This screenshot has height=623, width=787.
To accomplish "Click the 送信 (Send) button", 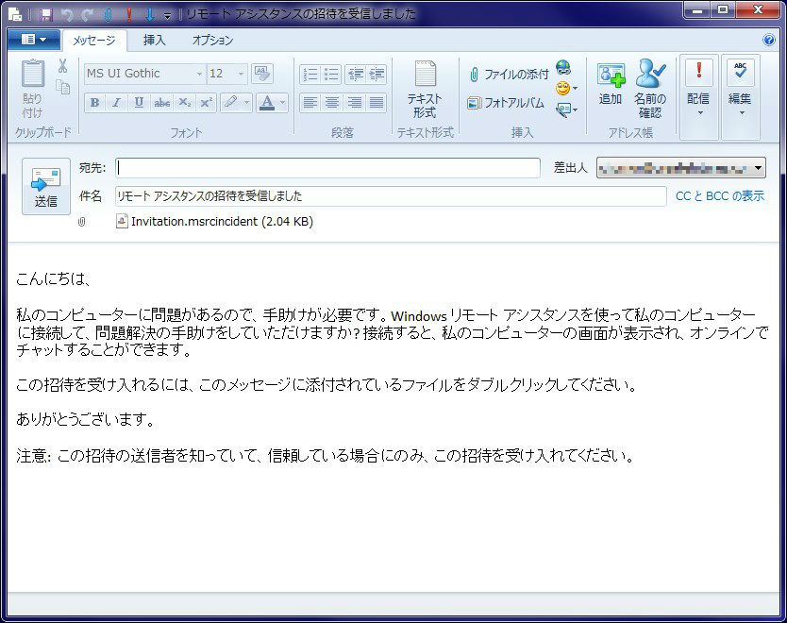I will (x=45, y=187).
